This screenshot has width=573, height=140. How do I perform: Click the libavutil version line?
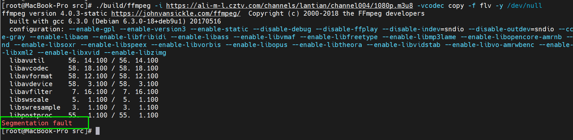84,60
